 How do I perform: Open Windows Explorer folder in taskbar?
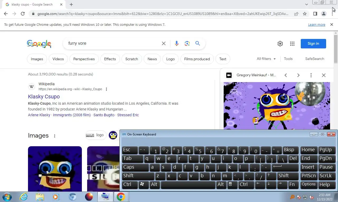(40, 197)
